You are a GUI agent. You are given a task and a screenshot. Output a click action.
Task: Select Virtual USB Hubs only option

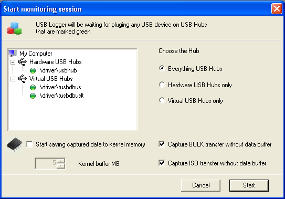[162, 100]
